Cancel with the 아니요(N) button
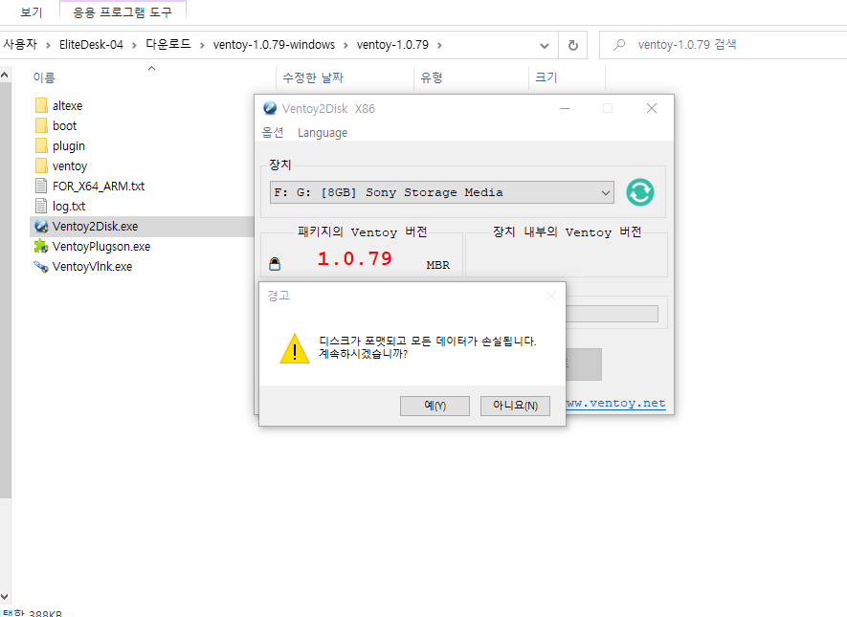 tap(515, 406)
